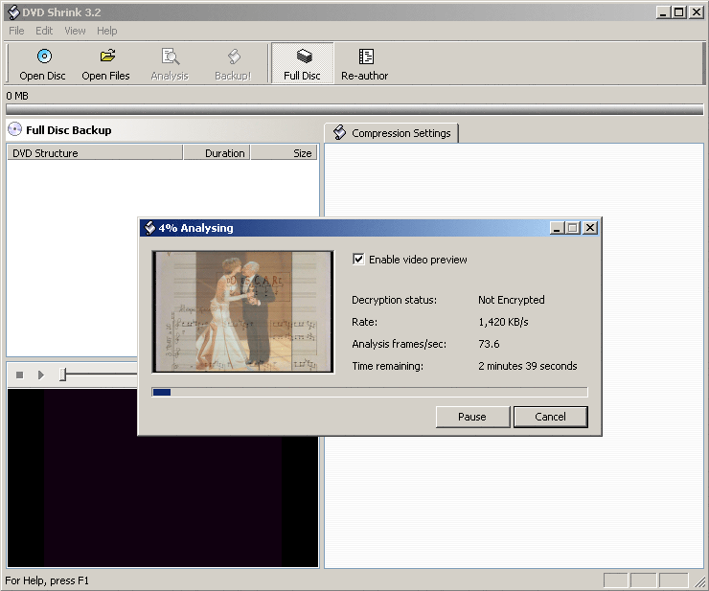The image size is (709, 591).
Task: Open the File menu
Action: click(16, 31)
